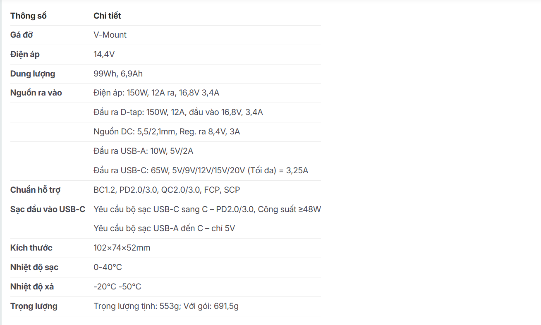Image resolution: width=541 pixels, height=325 pixels.
Task: Click the "Nguồn DC: 5,5/2,1mm" line
Action: [x=167, y=131]
